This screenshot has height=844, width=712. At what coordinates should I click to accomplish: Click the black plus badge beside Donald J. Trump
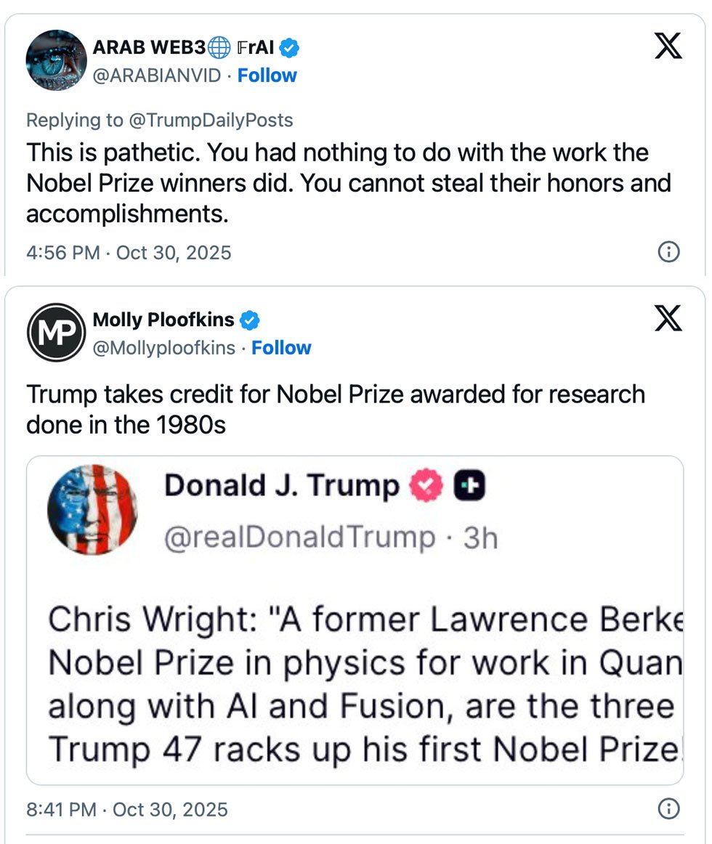tap(469, 486)
